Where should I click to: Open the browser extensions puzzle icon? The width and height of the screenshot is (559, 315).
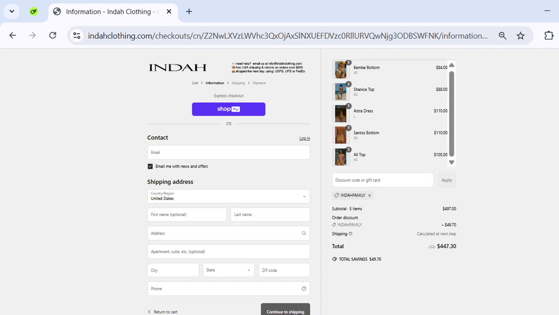(549, 35)
